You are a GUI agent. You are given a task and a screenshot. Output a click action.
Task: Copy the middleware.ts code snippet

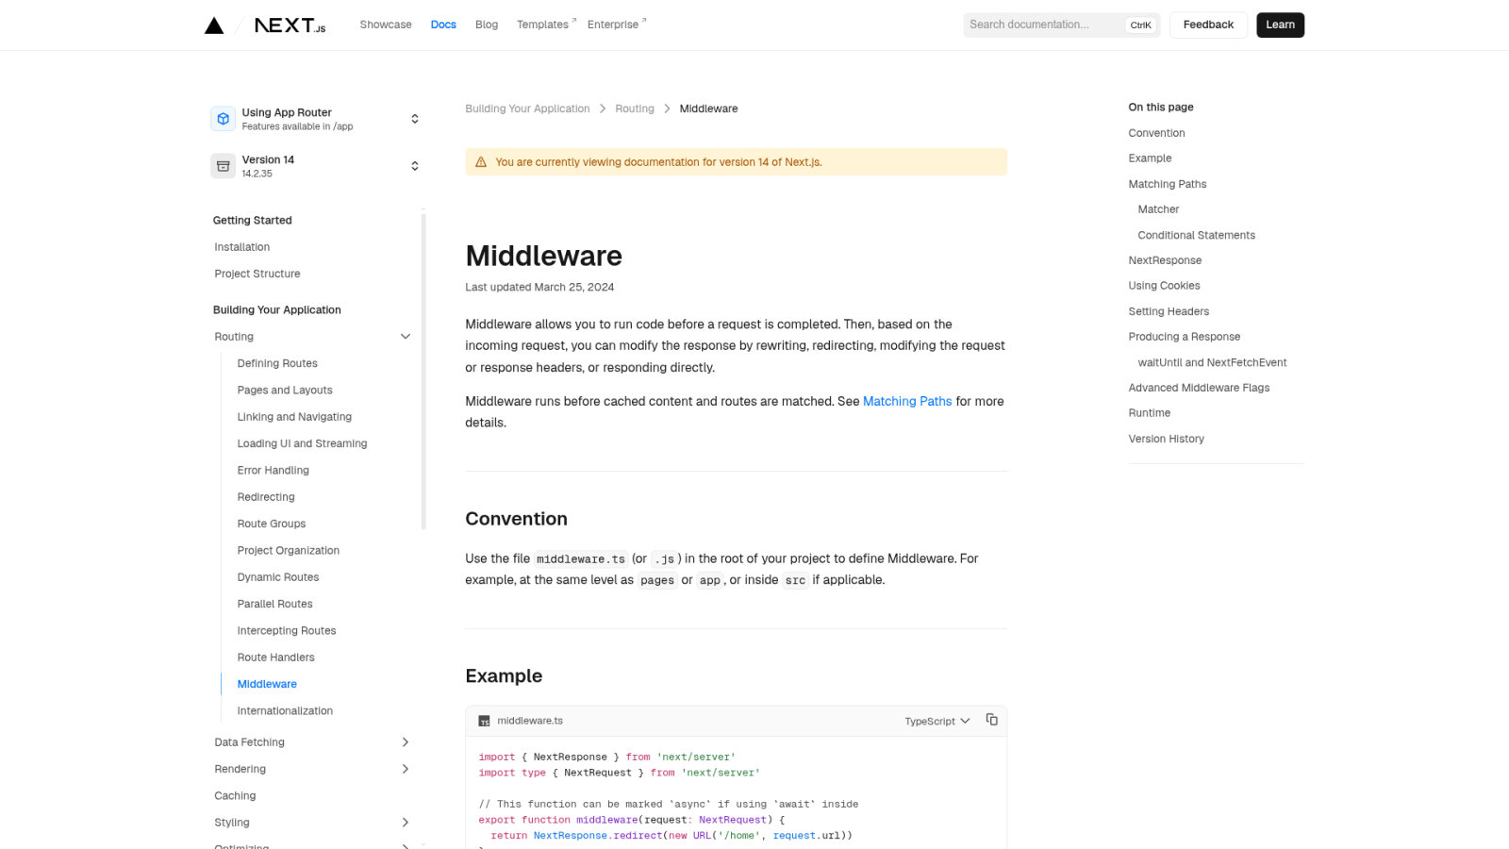(991, 720)
